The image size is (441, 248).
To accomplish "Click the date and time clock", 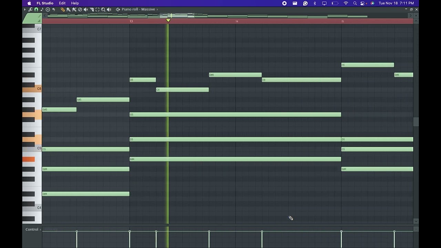I will pyautogui.click(x=396, y=3).
